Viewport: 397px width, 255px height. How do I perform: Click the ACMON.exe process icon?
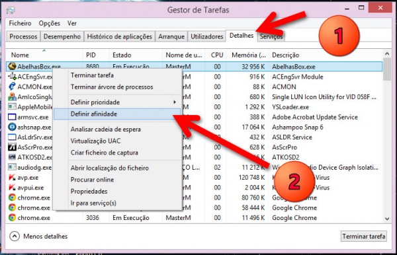pos(12,87)
